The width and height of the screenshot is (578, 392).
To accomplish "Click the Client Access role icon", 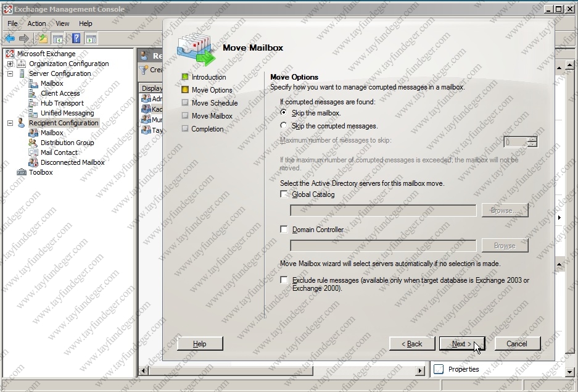I will pos(33,93).
